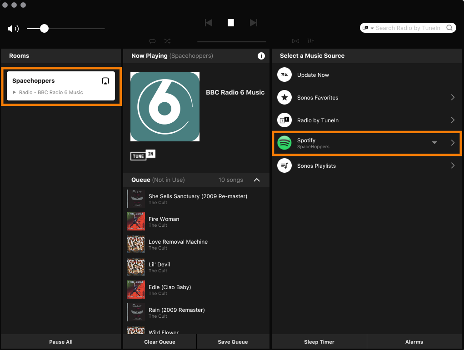The image size is (464, 350).
Task: Click Pause All button
Action: click(61, 342)
